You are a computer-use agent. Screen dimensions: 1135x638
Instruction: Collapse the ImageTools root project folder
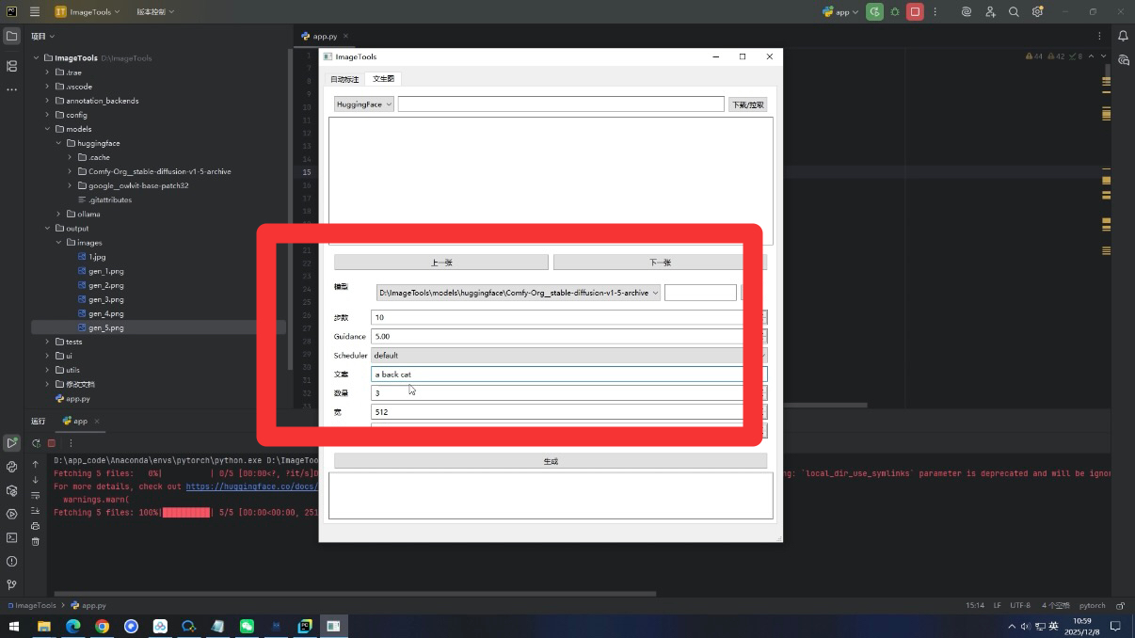click(x=37, y=58)
